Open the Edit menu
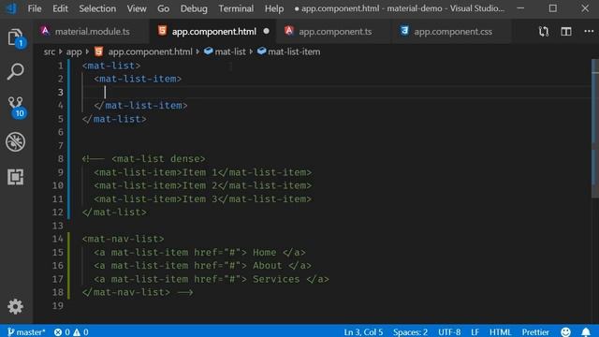Viewport: 599px width, 337px height. 60,8
